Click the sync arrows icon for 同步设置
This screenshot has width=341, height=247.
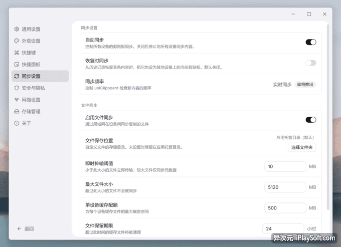point(17,76)
